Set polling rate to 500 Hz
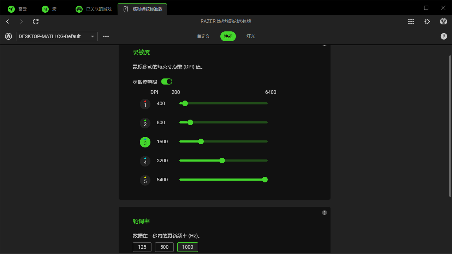The height and width of the screenshot is (254, 452). tap(165, 247)
